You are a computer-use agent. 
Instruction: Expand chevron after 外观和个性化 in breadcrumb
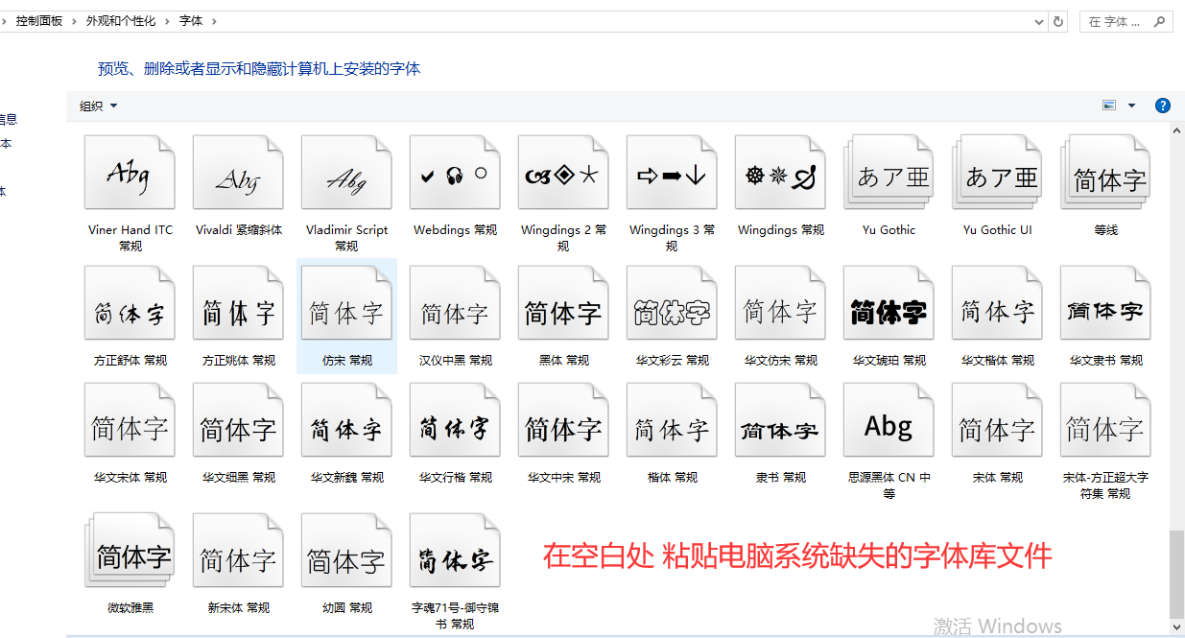pos(167,20)
